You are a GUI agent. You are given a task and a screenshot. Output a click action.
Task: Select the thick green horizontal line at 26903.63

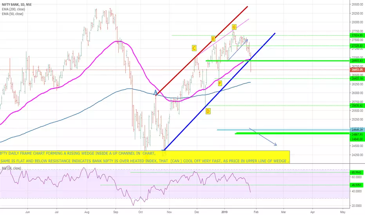(x=278, y=61)
